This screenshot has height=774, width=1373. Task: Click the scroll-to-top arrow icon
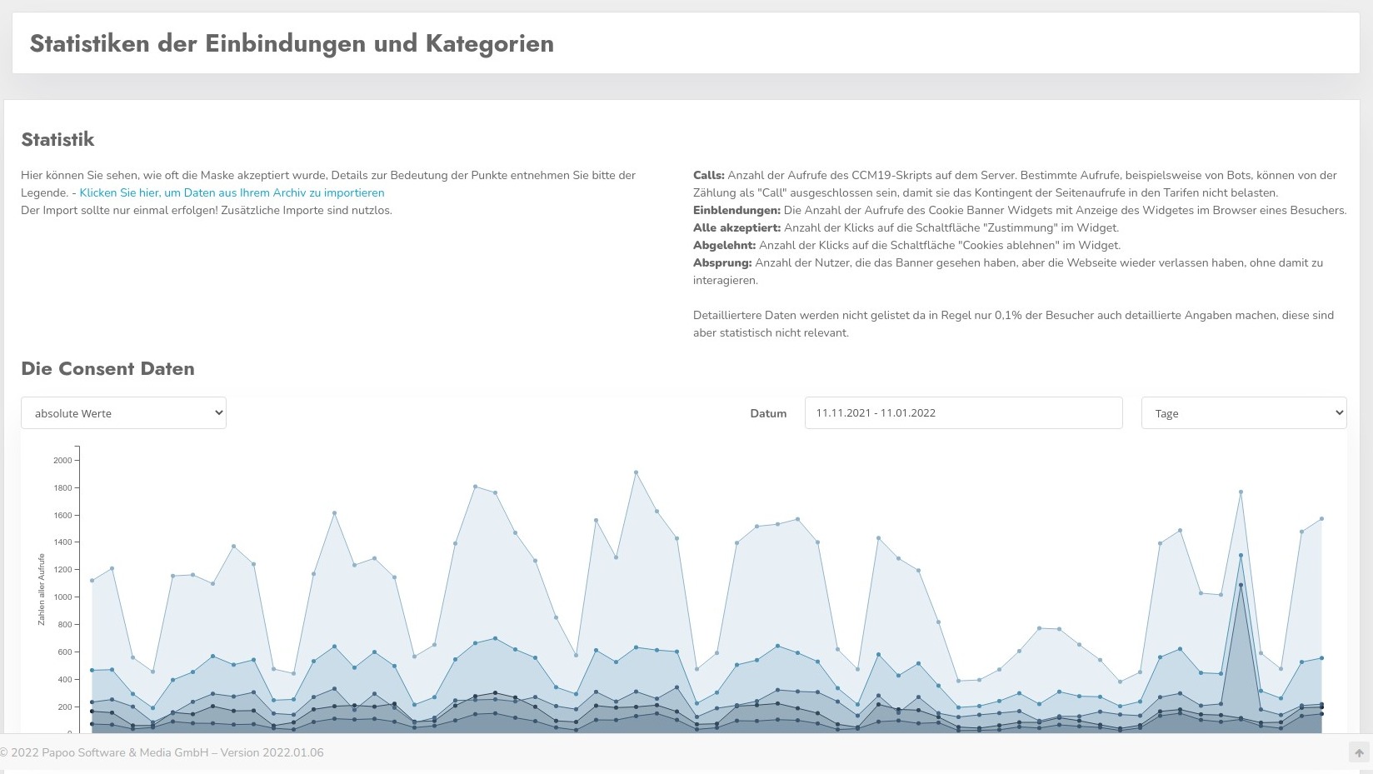(1358, 752)
